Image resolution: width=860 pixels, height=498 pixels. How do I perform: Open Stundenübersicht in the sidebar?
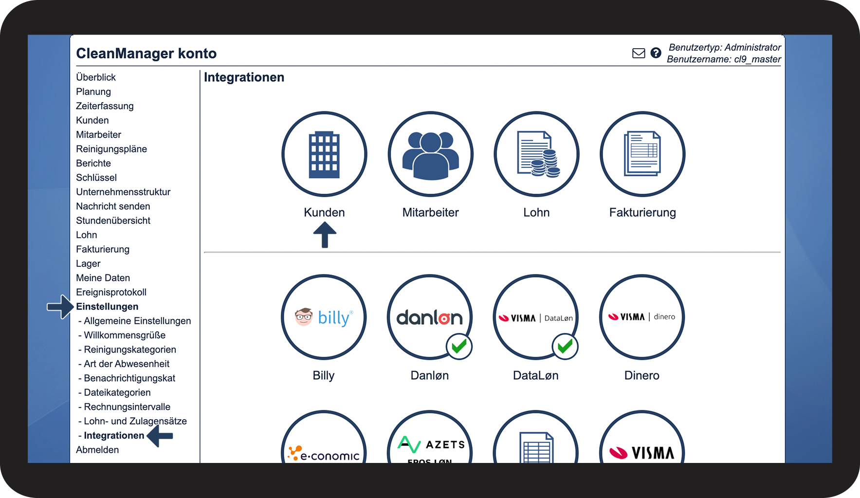click(x=113, y=221)
